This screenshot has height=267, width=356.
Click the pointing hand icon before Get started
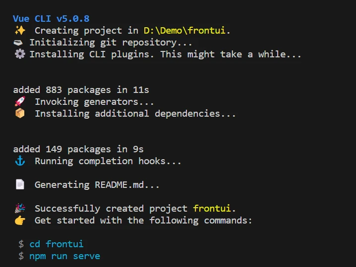[x=20, y=221]
